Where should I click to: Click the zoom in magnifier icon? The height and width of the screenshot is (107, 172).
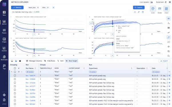coord(169,51)
